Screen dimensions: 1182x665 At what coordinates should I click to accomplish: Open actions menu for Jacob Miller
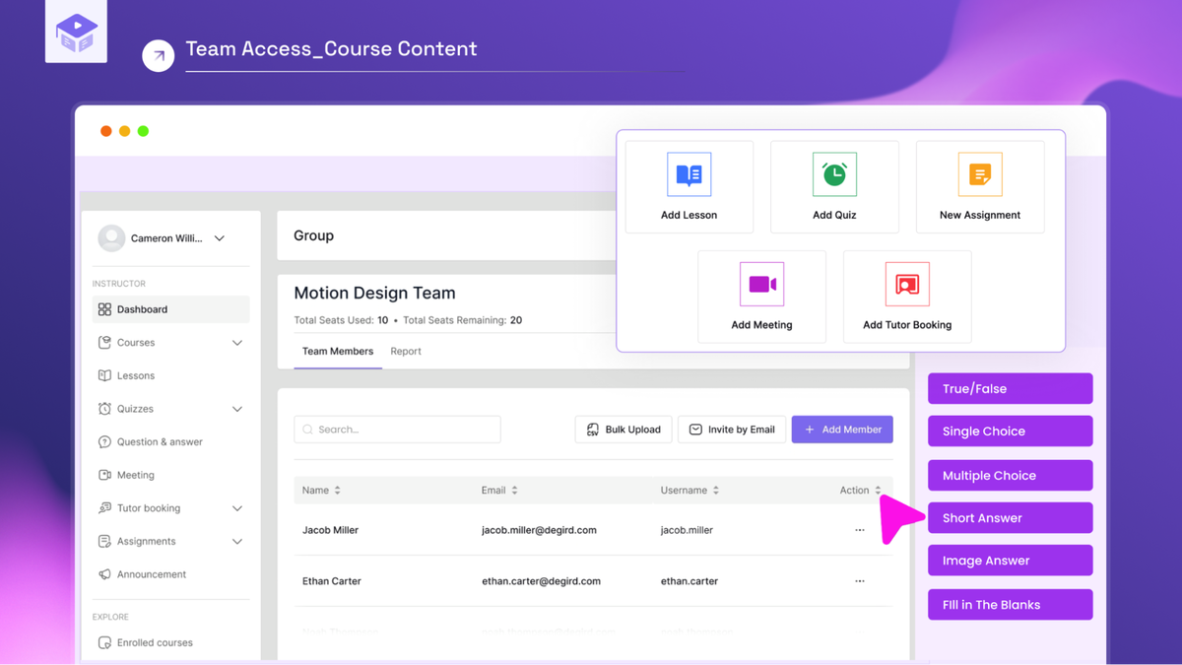coord(860,530)
